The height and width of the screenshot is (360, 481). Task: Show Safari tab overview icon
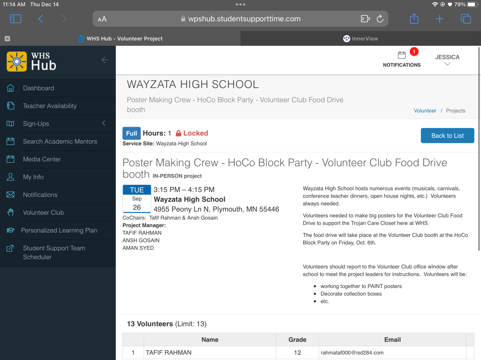point(466,19)
